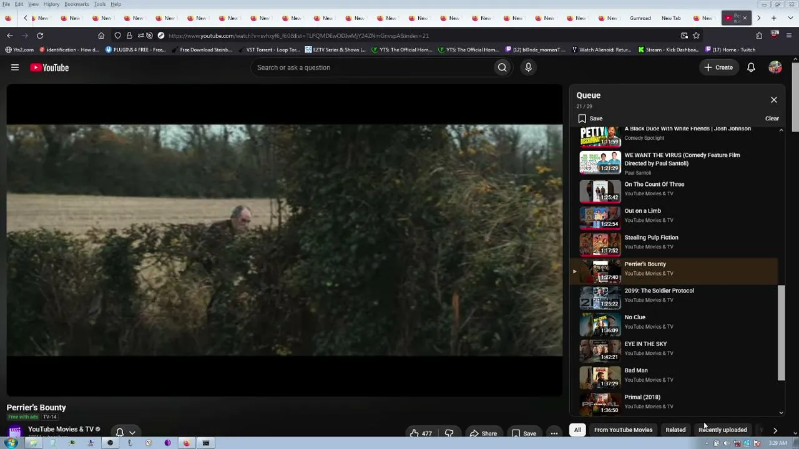
Task: Like the video with 477 likes
Action: (x=421, y=433)
